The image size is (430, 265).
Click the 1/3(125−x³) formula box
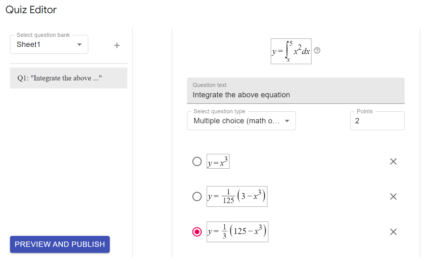pyautogui.click(x=237, y=232)
